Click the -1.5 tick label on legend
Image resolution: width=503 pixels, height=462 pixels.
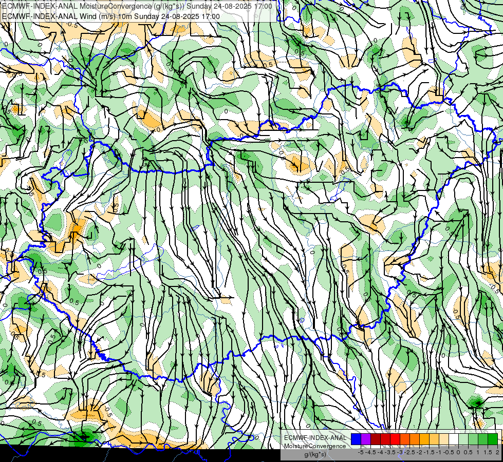pyautogui.click(x=429, y=452)
